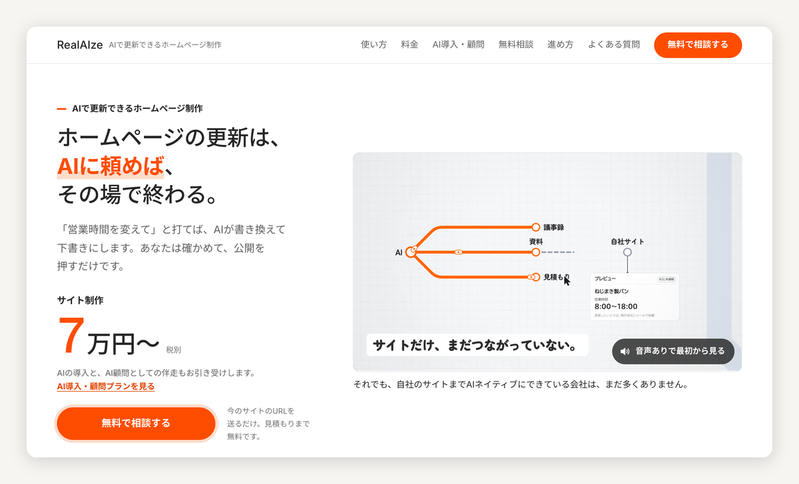Follow AI導入・顧問プランを見る link
Viewport: 799px width, 484px height.
point(106,386)
